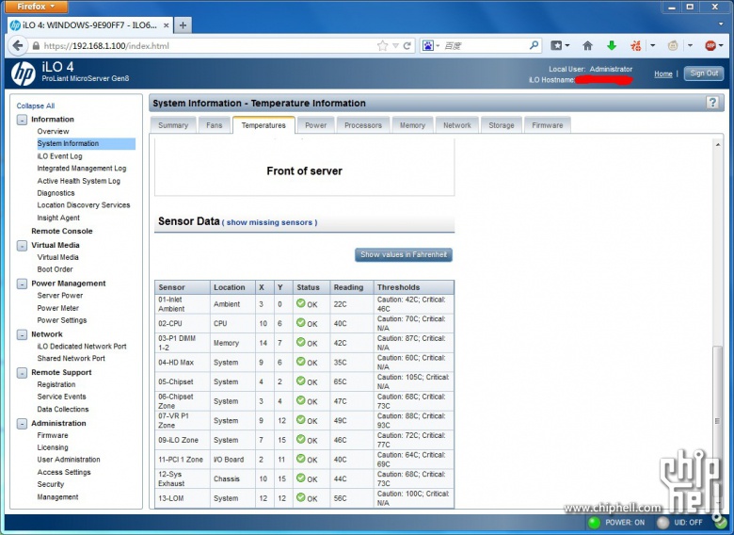Click the 02-CPU sensor row

[304, 323]
